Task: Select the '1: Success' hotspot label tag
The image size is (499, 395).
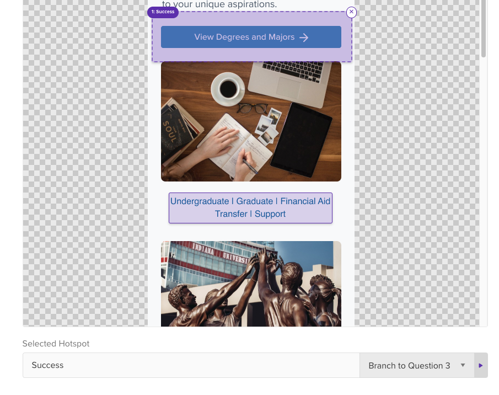Action: coord(163,12)
